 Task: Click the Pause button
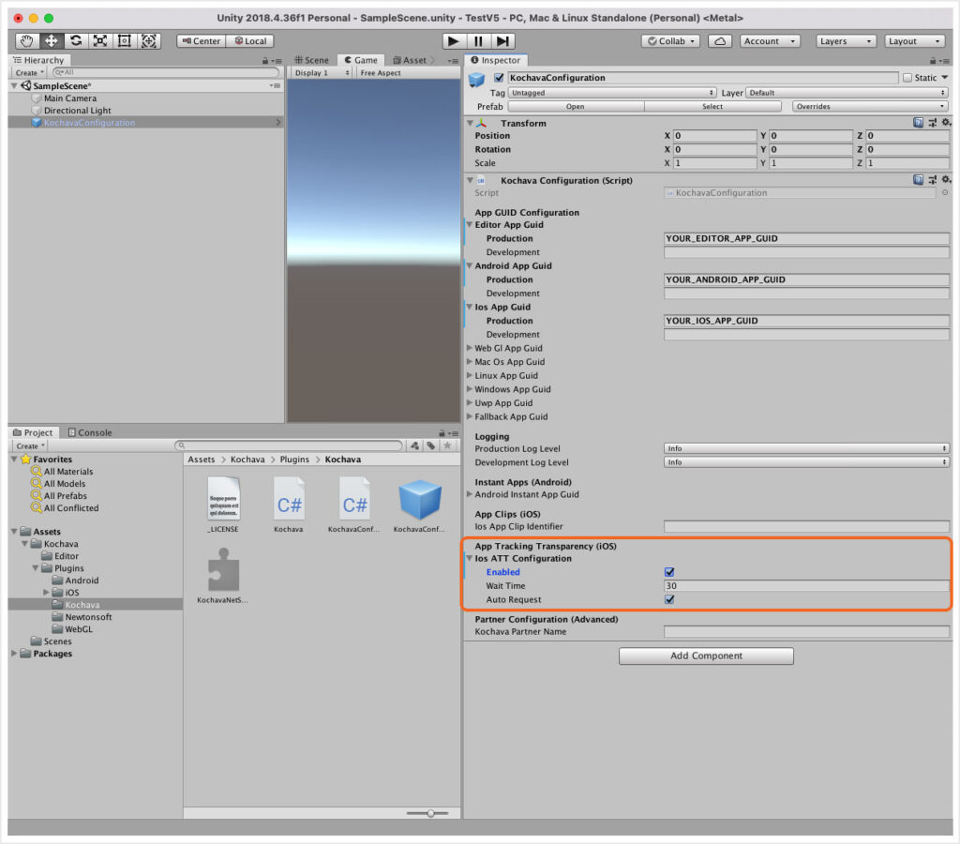(x=478, y=41)
